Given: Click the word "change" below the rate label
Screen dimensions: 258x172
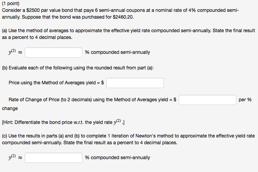Looking at the screenshot, I should [10, 108].
